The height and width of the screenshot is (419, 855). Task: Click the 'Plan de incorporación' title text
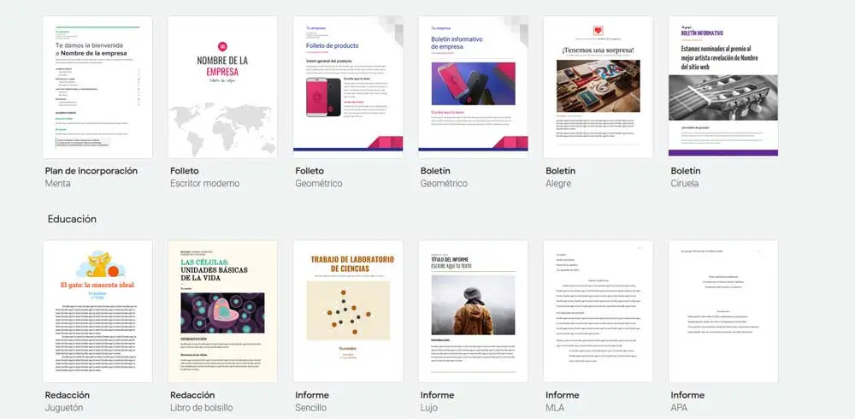[x=91, y=171]
